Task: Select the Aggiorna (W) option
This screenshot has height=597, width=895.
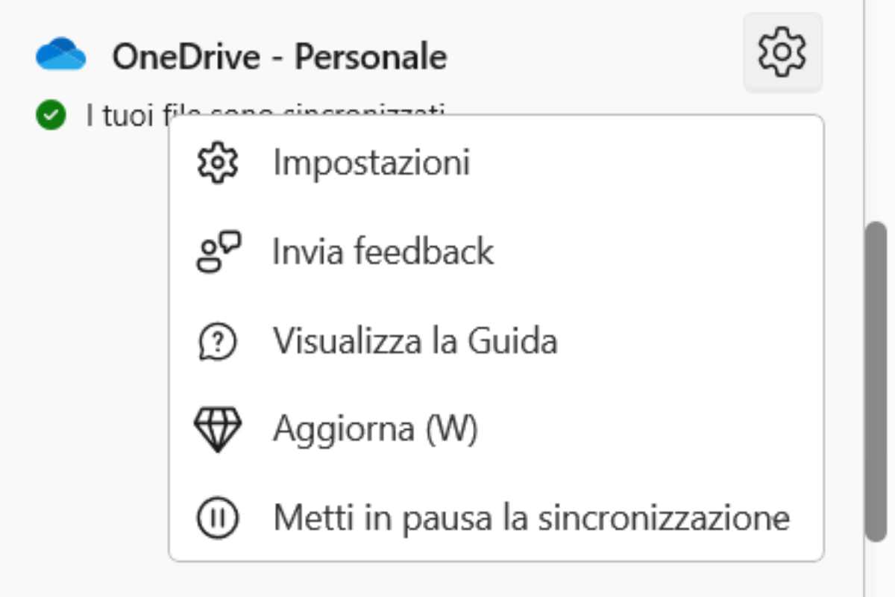Action: [375, 429]
